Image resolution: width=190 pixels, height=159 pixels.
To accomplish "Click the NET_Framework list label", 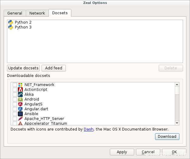I will coord(39,85).
